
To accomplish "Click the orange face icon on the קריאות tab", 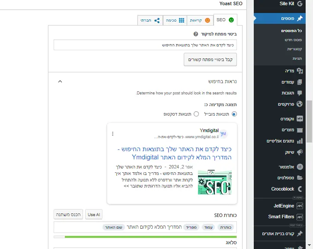I will (208, 20).
